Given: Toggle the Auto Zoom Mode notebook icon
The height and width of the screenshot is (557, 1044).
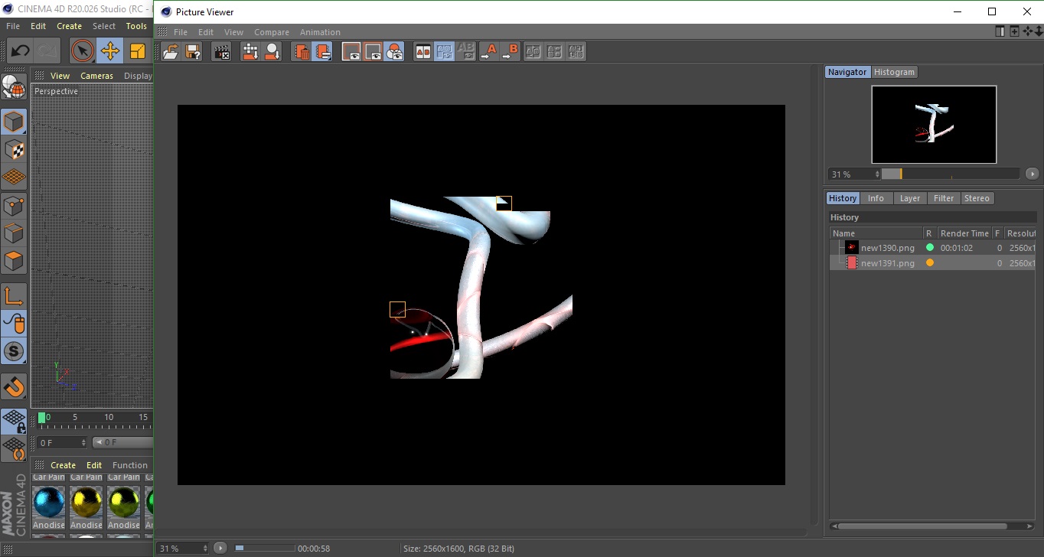Looking at the screenshot, I should (x=322, y=51).
